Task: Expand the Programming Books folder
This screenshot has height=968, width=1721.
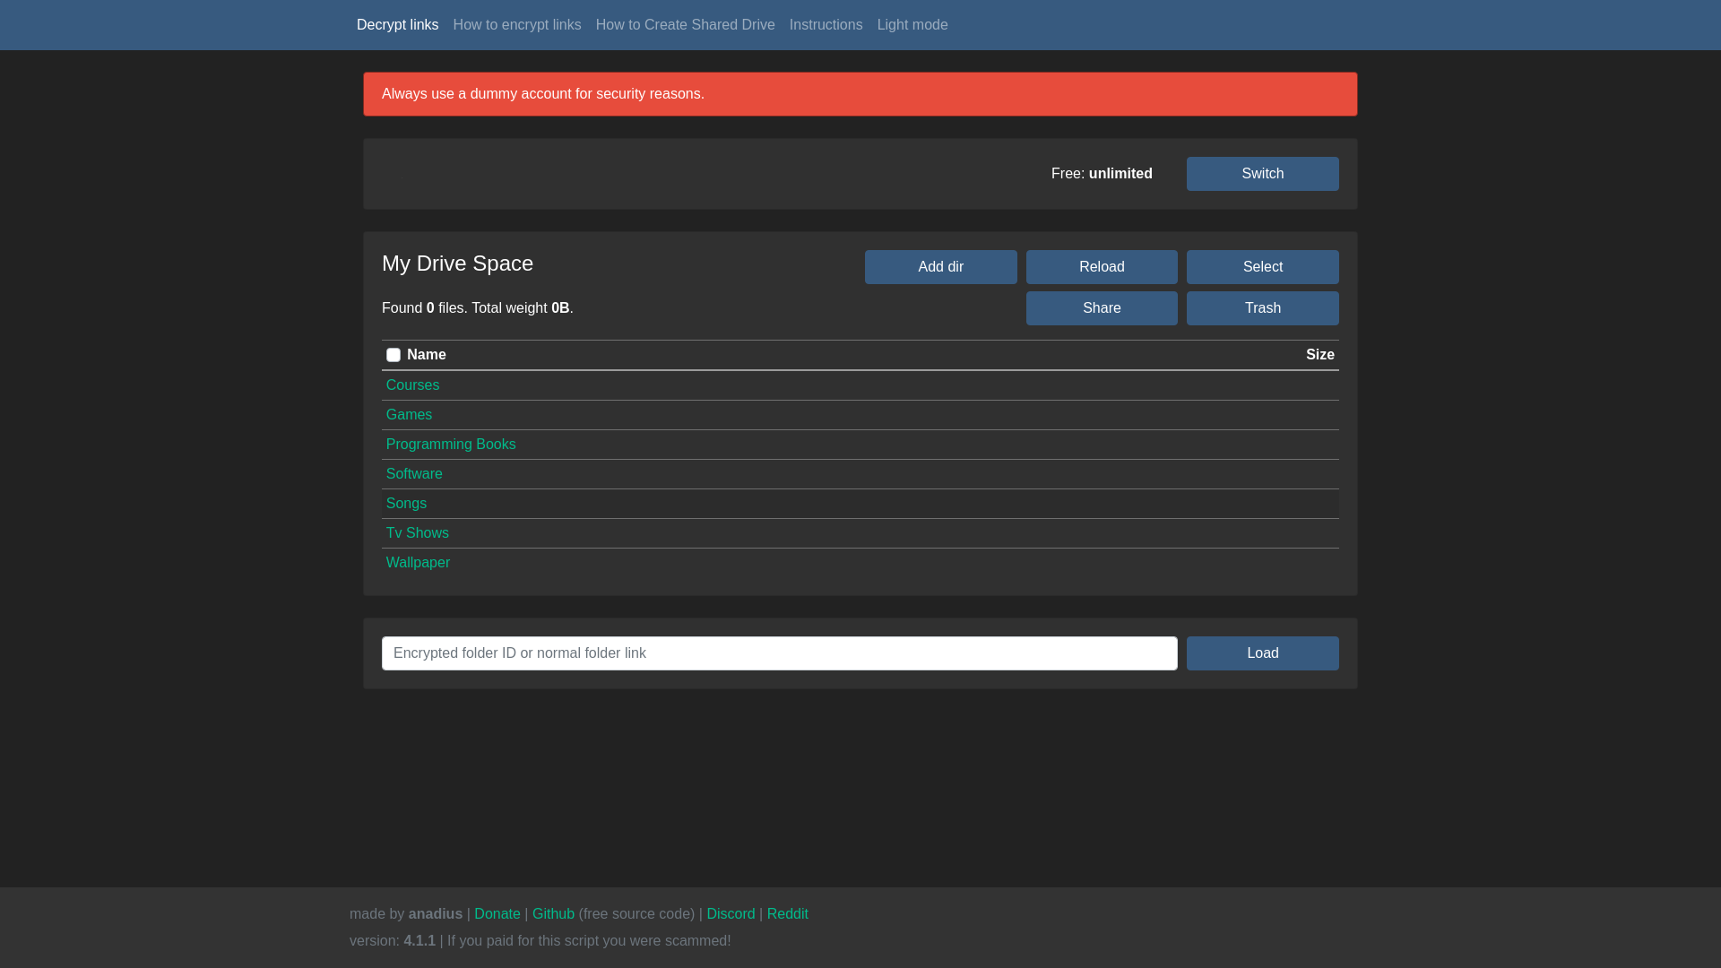Action: (452, 445)
